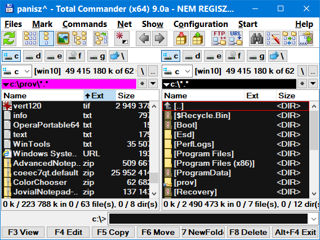The image size is (320, 240).
Task: Pack files with the red down-arrow box icon
Action: (x=181, y=38)
